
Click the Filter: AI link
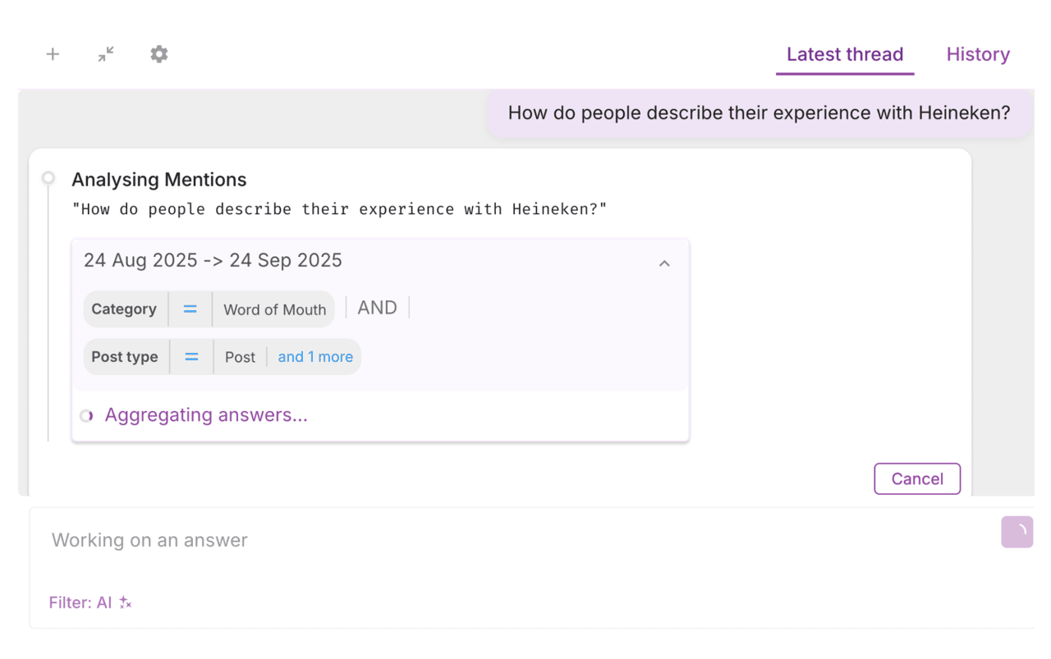click(80, 602)
